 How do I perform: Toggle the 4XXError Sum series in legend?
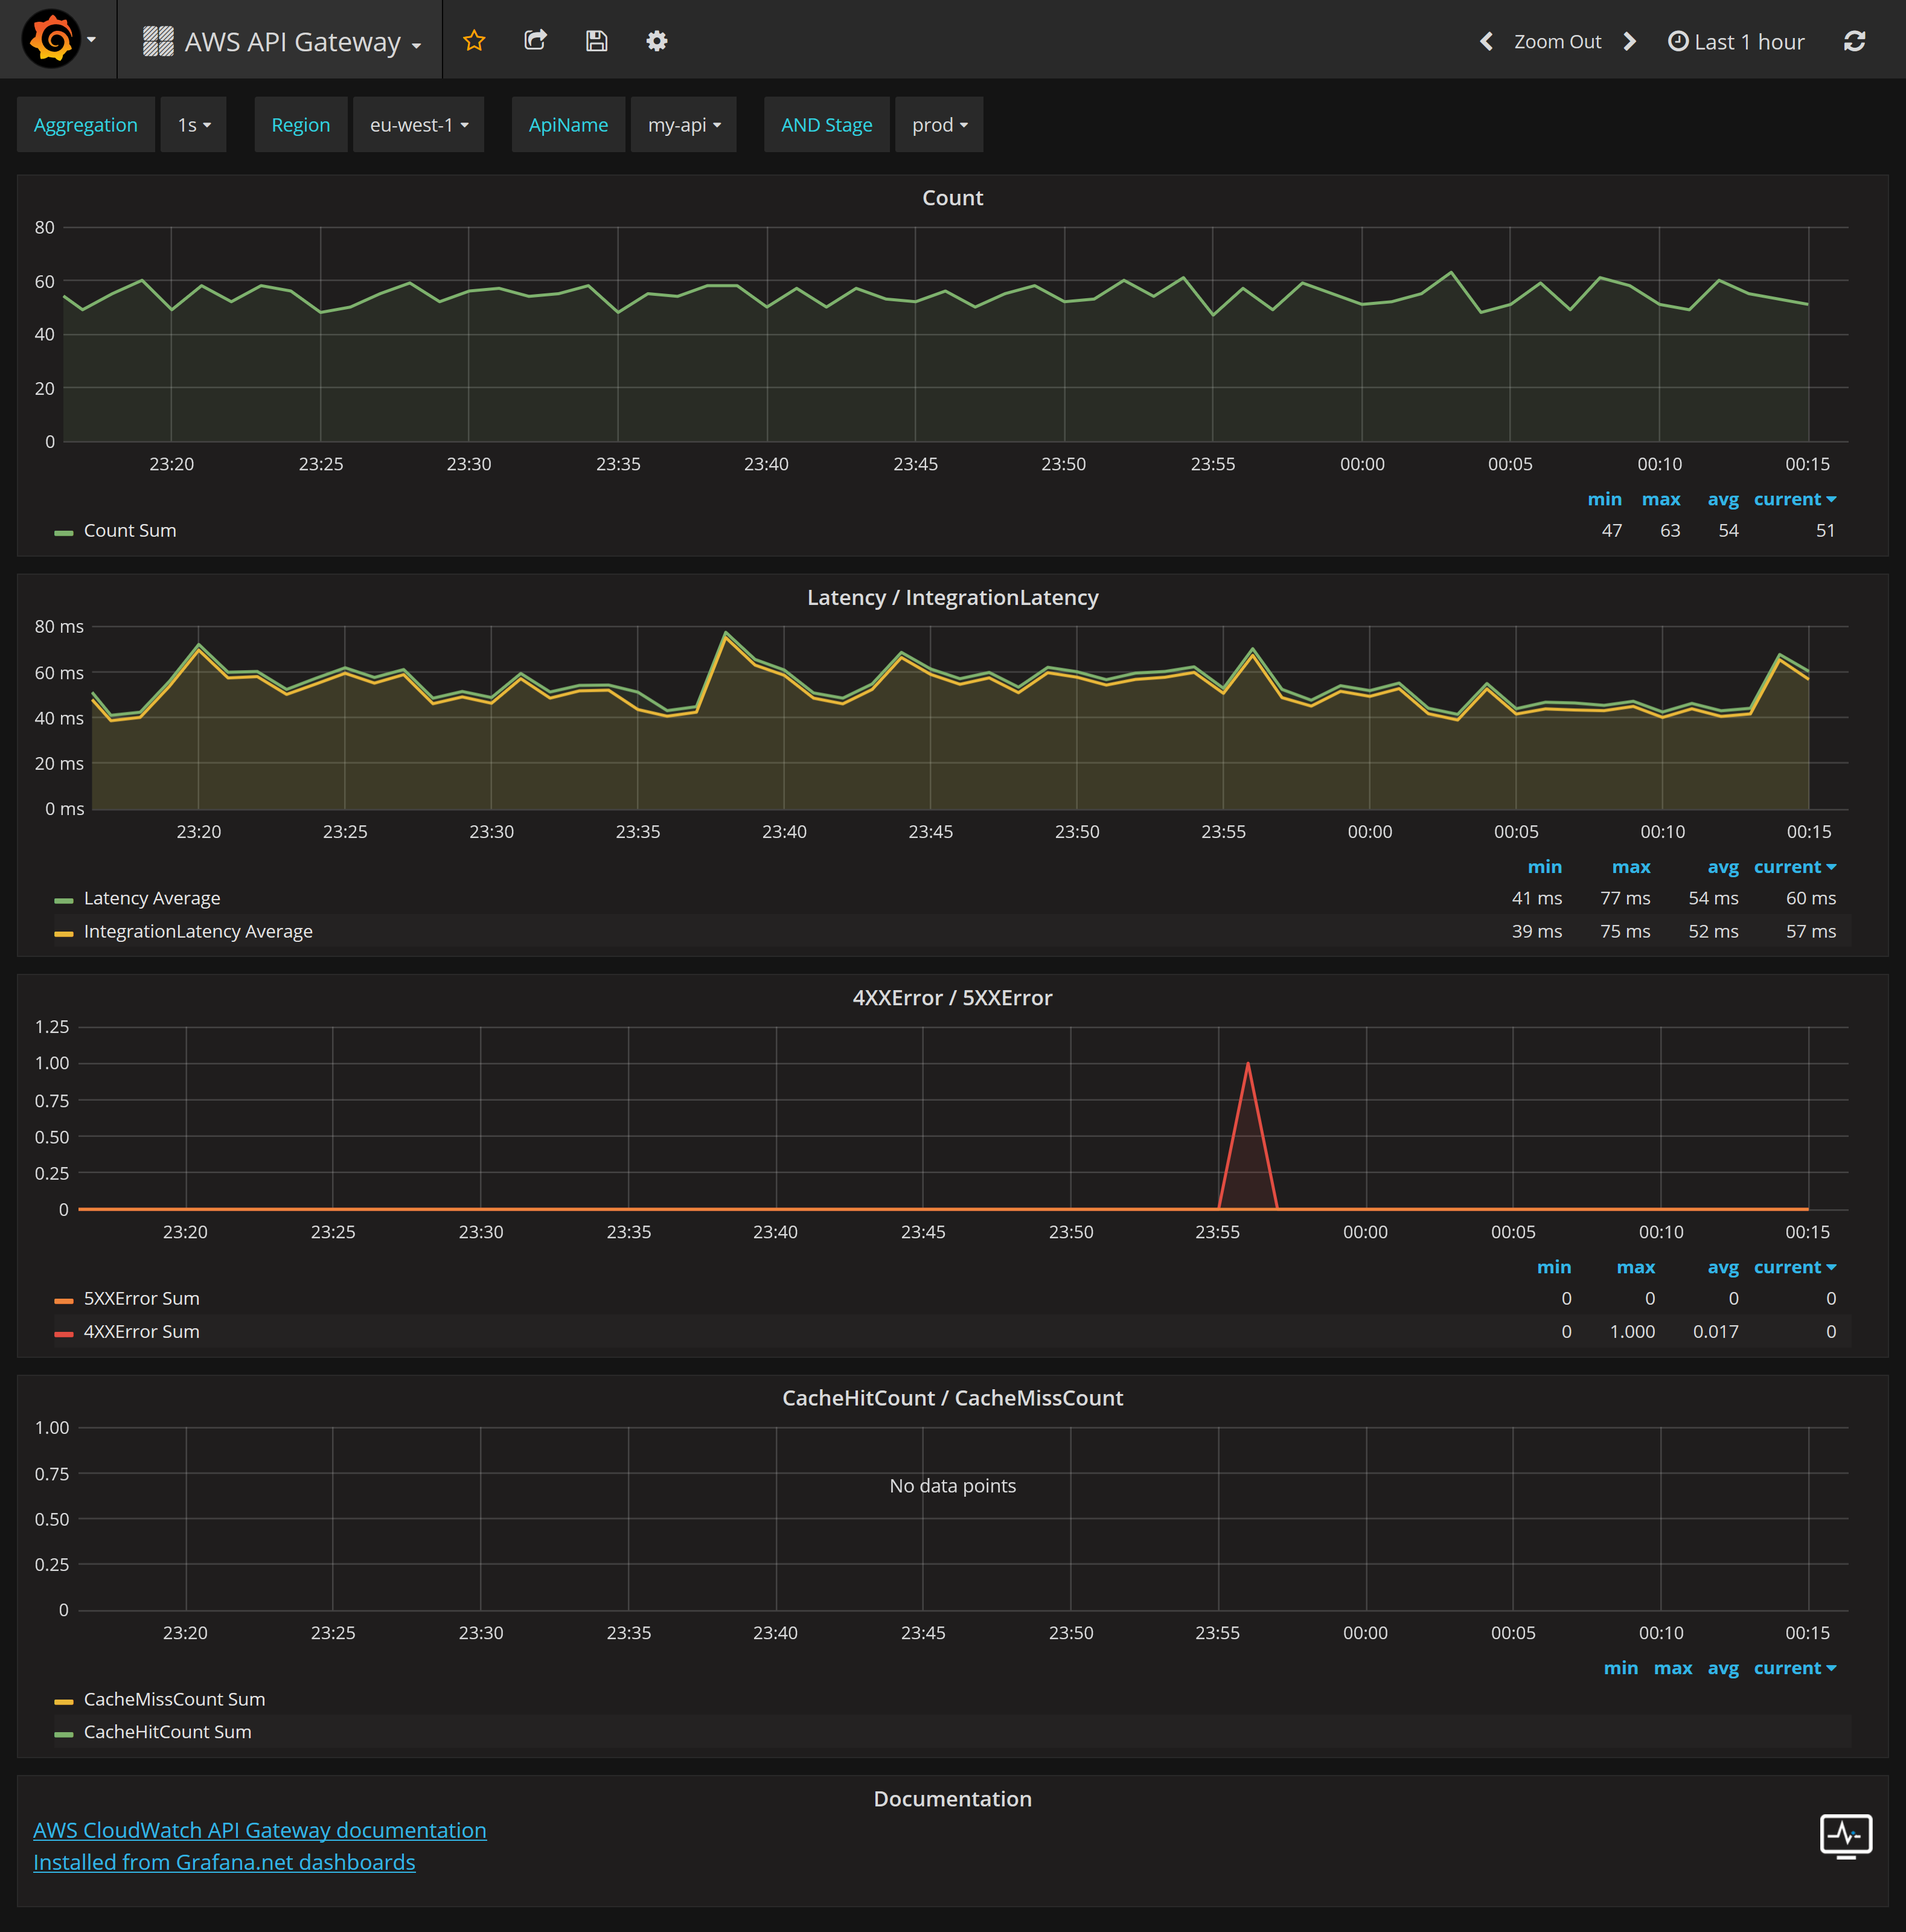[141, 1331]
